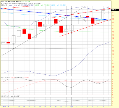Viewport: 119px width, 108px height.
Task: Click the green 2.17 point change value
Action: (x=23, y=1)
